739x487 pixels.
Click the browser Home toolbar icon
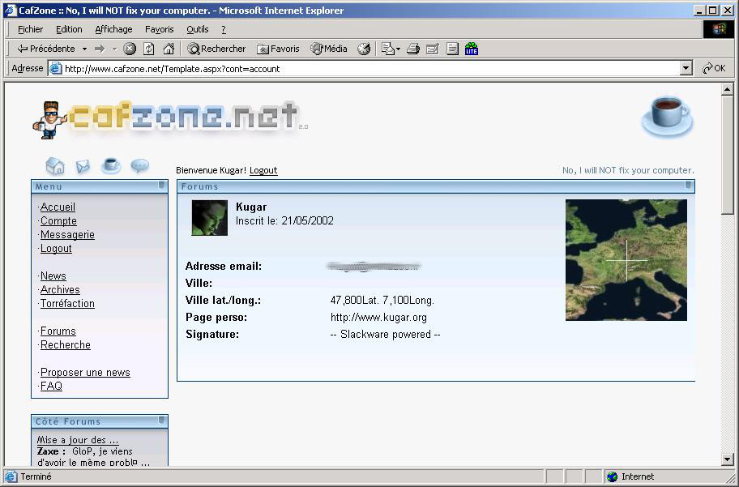(x=169, y=49)
